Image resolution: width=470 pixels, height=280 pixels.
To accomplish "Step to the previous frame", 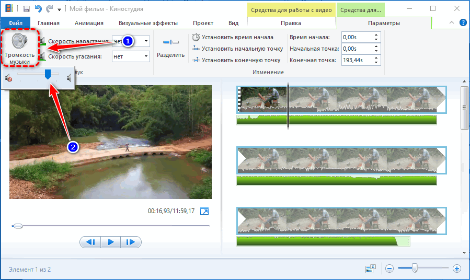I will click(x=90, y=242).
